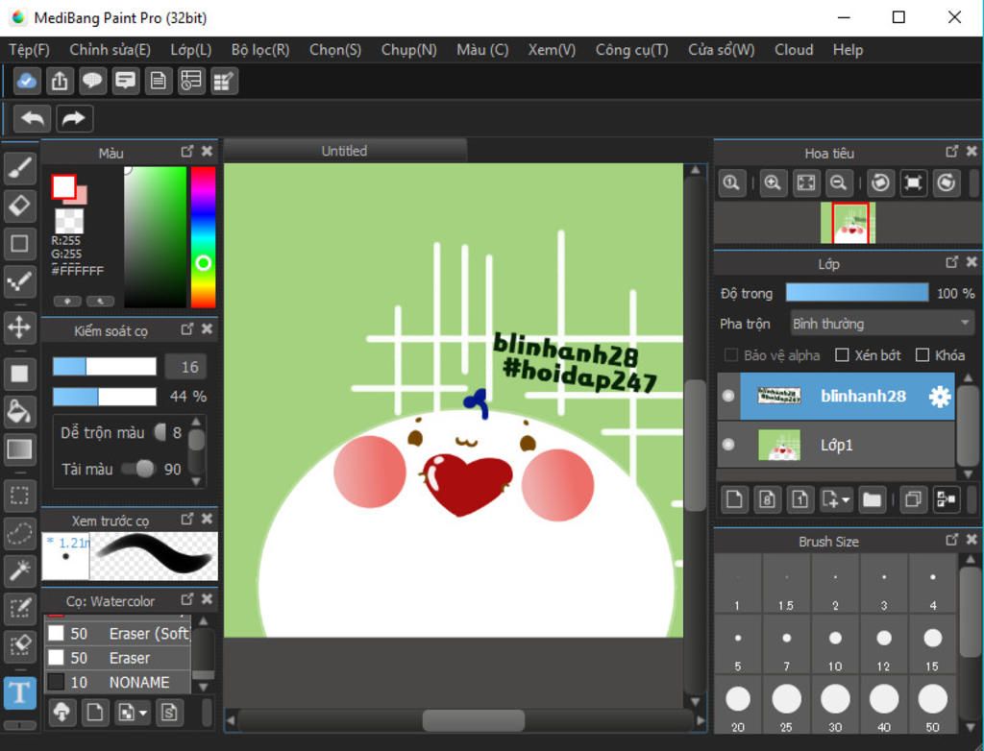
Task: Click the brush size value field 16
Action: [185, 367]
